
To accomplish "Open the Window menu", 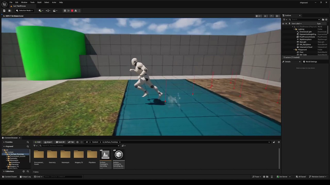I will tap(24, 2).
